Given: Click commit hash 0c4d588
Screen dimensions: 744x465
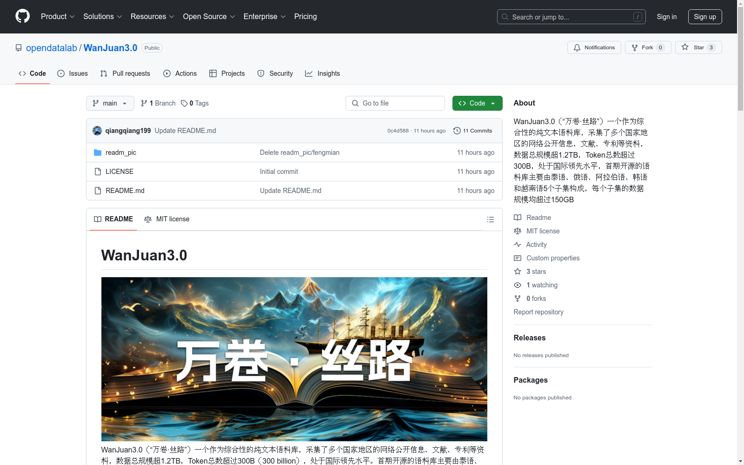Looking at the screenshot, I should pos(398,131).
